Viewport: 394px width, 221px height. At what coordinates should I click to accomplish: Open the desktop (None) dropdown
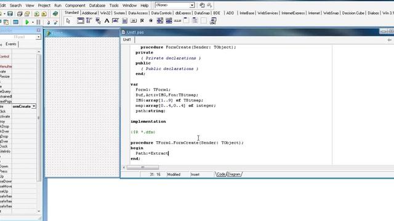point(191,6)
